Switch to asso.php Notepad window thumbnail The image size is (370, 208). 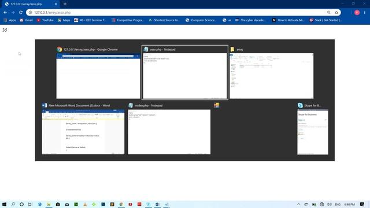[x=185, y=76]
